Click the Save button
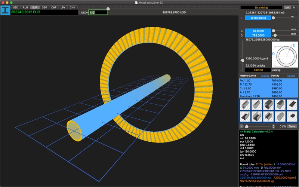 click(x=292, y=126)
